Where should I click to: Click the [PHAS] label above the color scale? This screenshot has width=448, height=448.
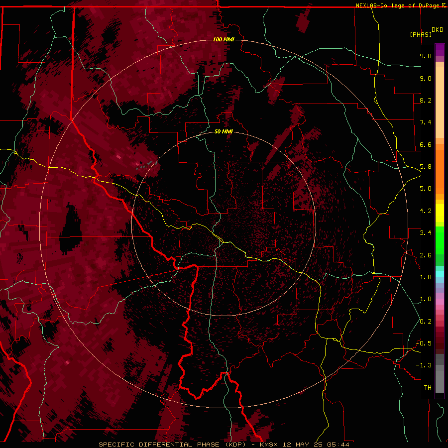click(x=421, y=34)
